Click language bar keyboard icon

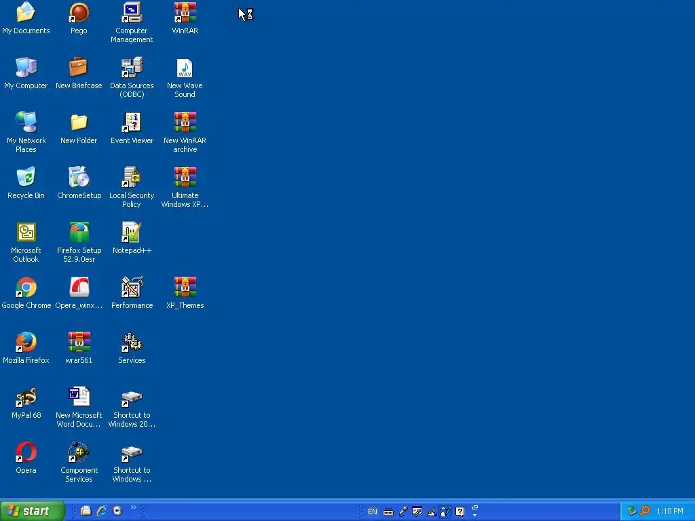pyautogui.click(x=388, y=512)
